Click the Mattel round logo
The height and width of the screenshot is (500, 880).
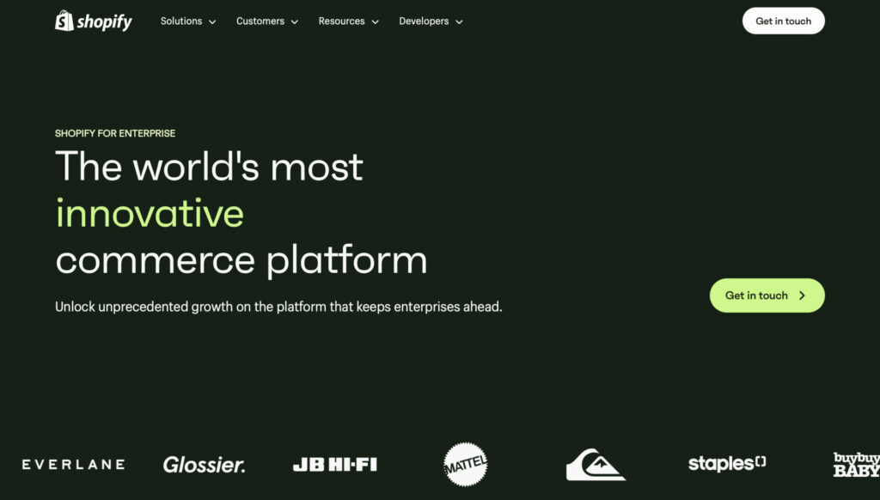(x=465, y=464)
